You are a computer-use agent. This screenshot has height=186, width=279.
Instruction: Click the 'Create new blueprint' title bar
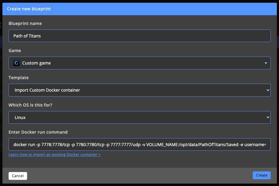pos(29,9)
